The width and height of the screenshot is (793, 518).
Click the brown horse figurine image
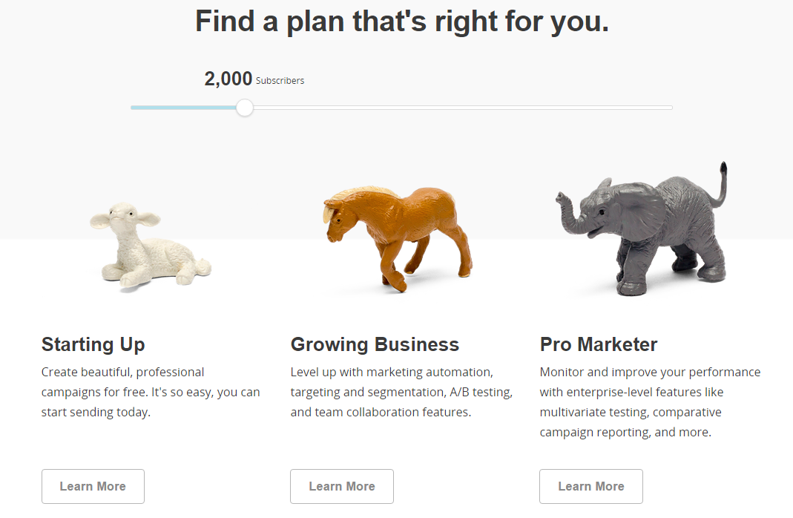point(398,239)
